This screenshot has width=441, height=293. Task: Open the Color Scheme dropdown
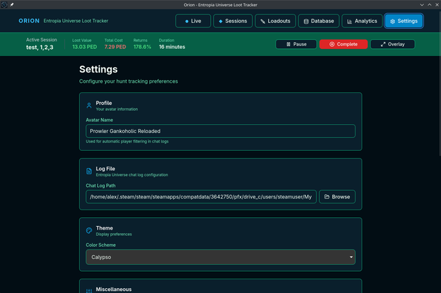220,257
